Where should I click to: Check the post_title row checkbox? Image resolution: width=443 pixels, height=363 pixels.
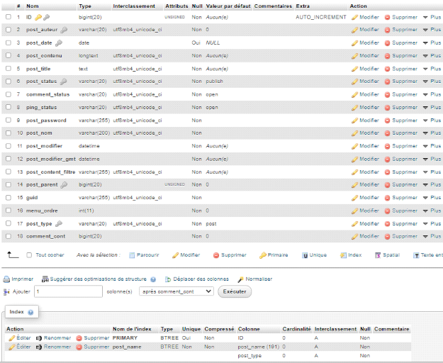point(9,69)
